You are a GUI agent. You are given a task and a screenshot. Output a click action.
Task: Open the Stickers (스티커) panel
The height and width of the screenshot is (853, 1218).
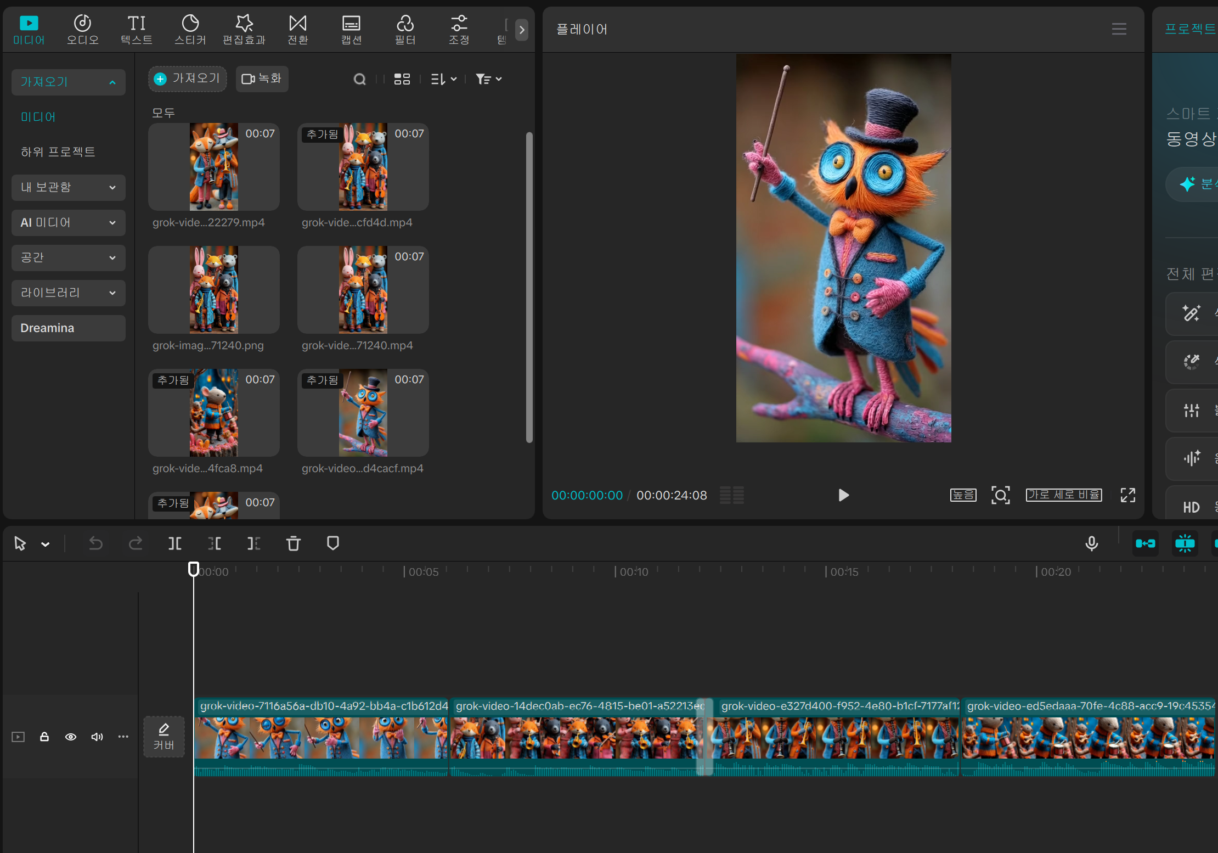pyautogui.click(x=190, y=30)
